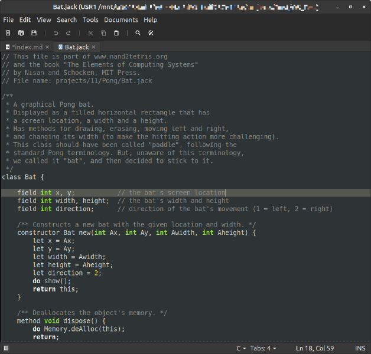Click the 'Deallocates the object's memory' comment
The height and width of the screenshot is (354, 371).
coord(93,313)
